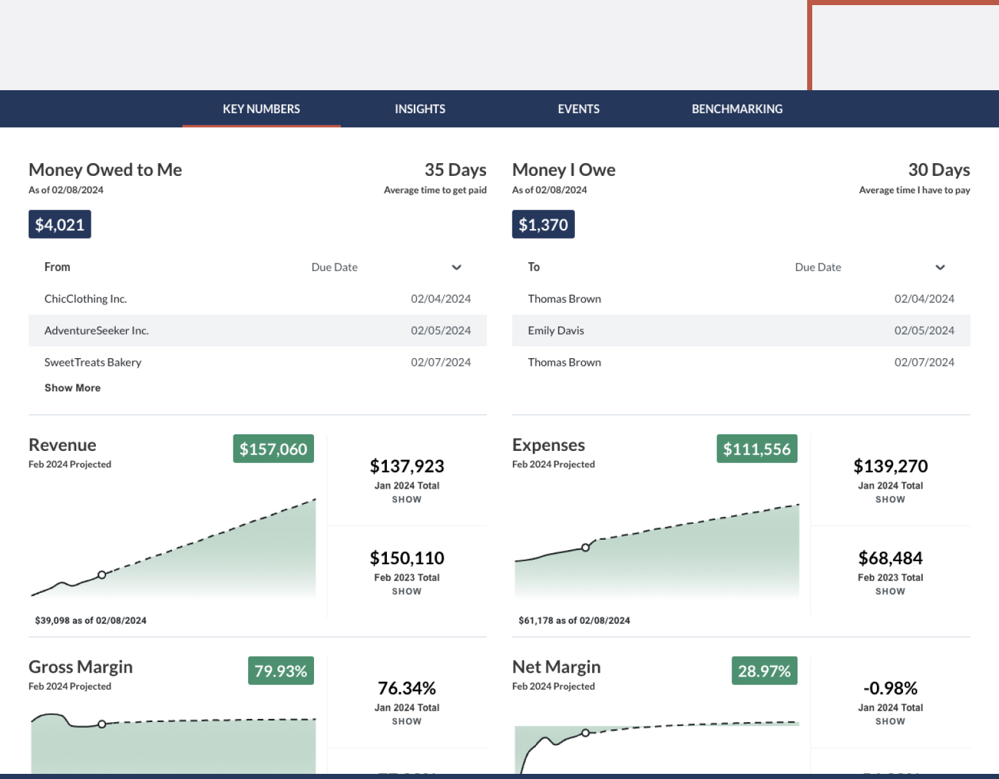The width and height of the screenshot is (999, 779).
Task: Select Thomas Brown row due 02/04/2024
Action: (741, 299)
